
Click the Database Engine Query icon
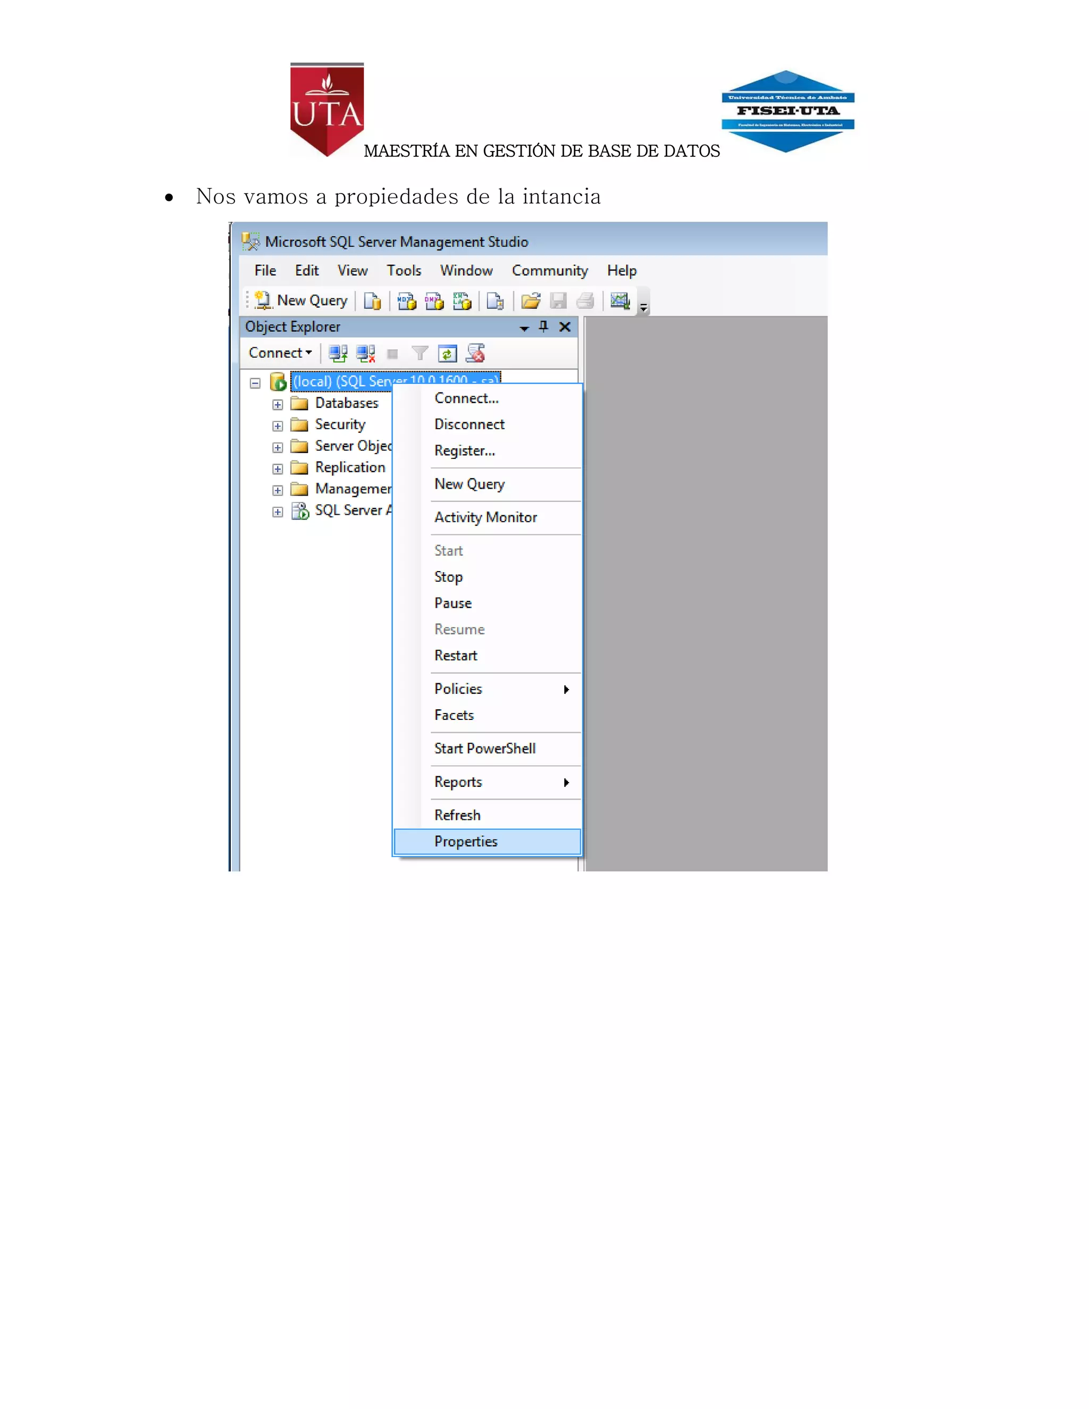pos(372,300)
